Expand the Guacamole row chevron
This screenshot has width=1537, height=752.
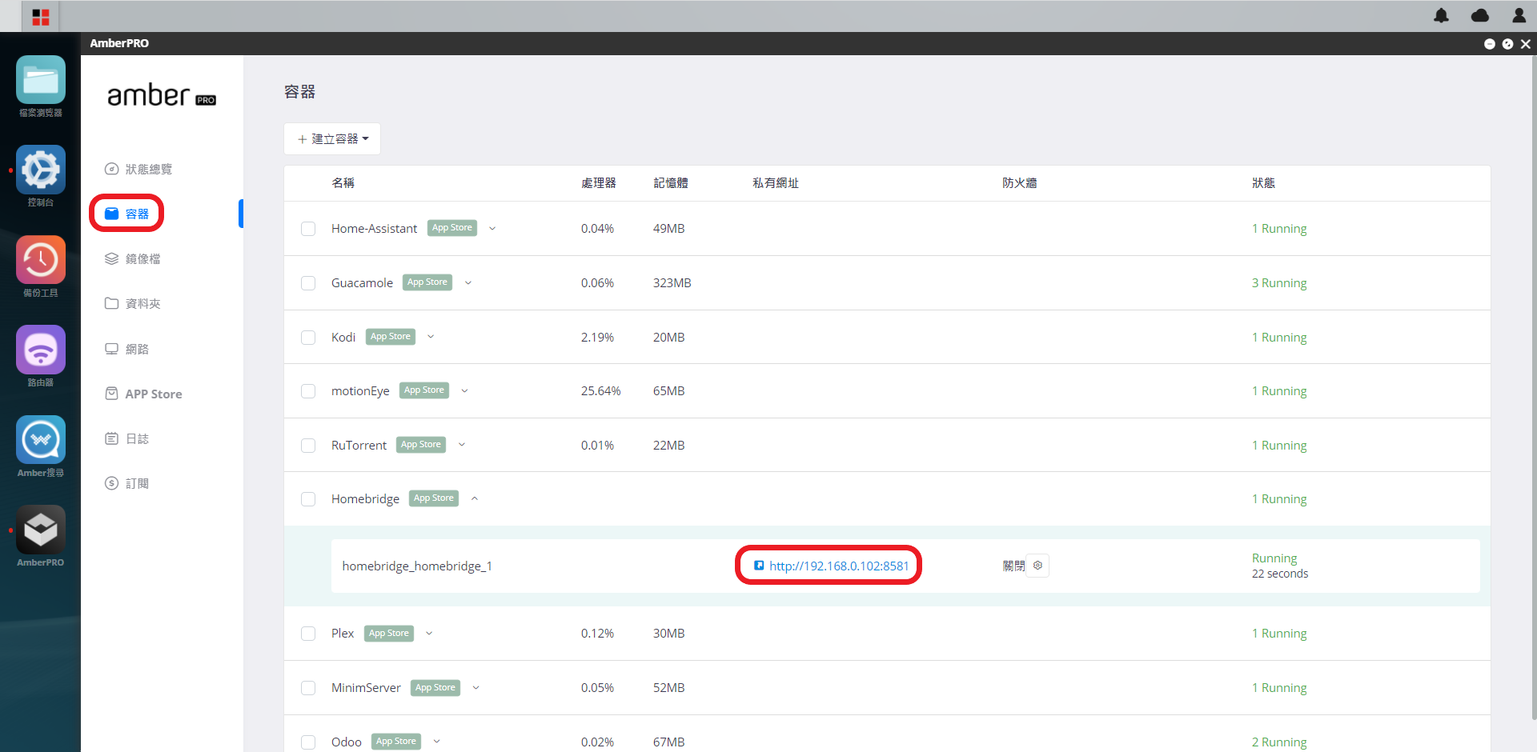click(468, 282)
